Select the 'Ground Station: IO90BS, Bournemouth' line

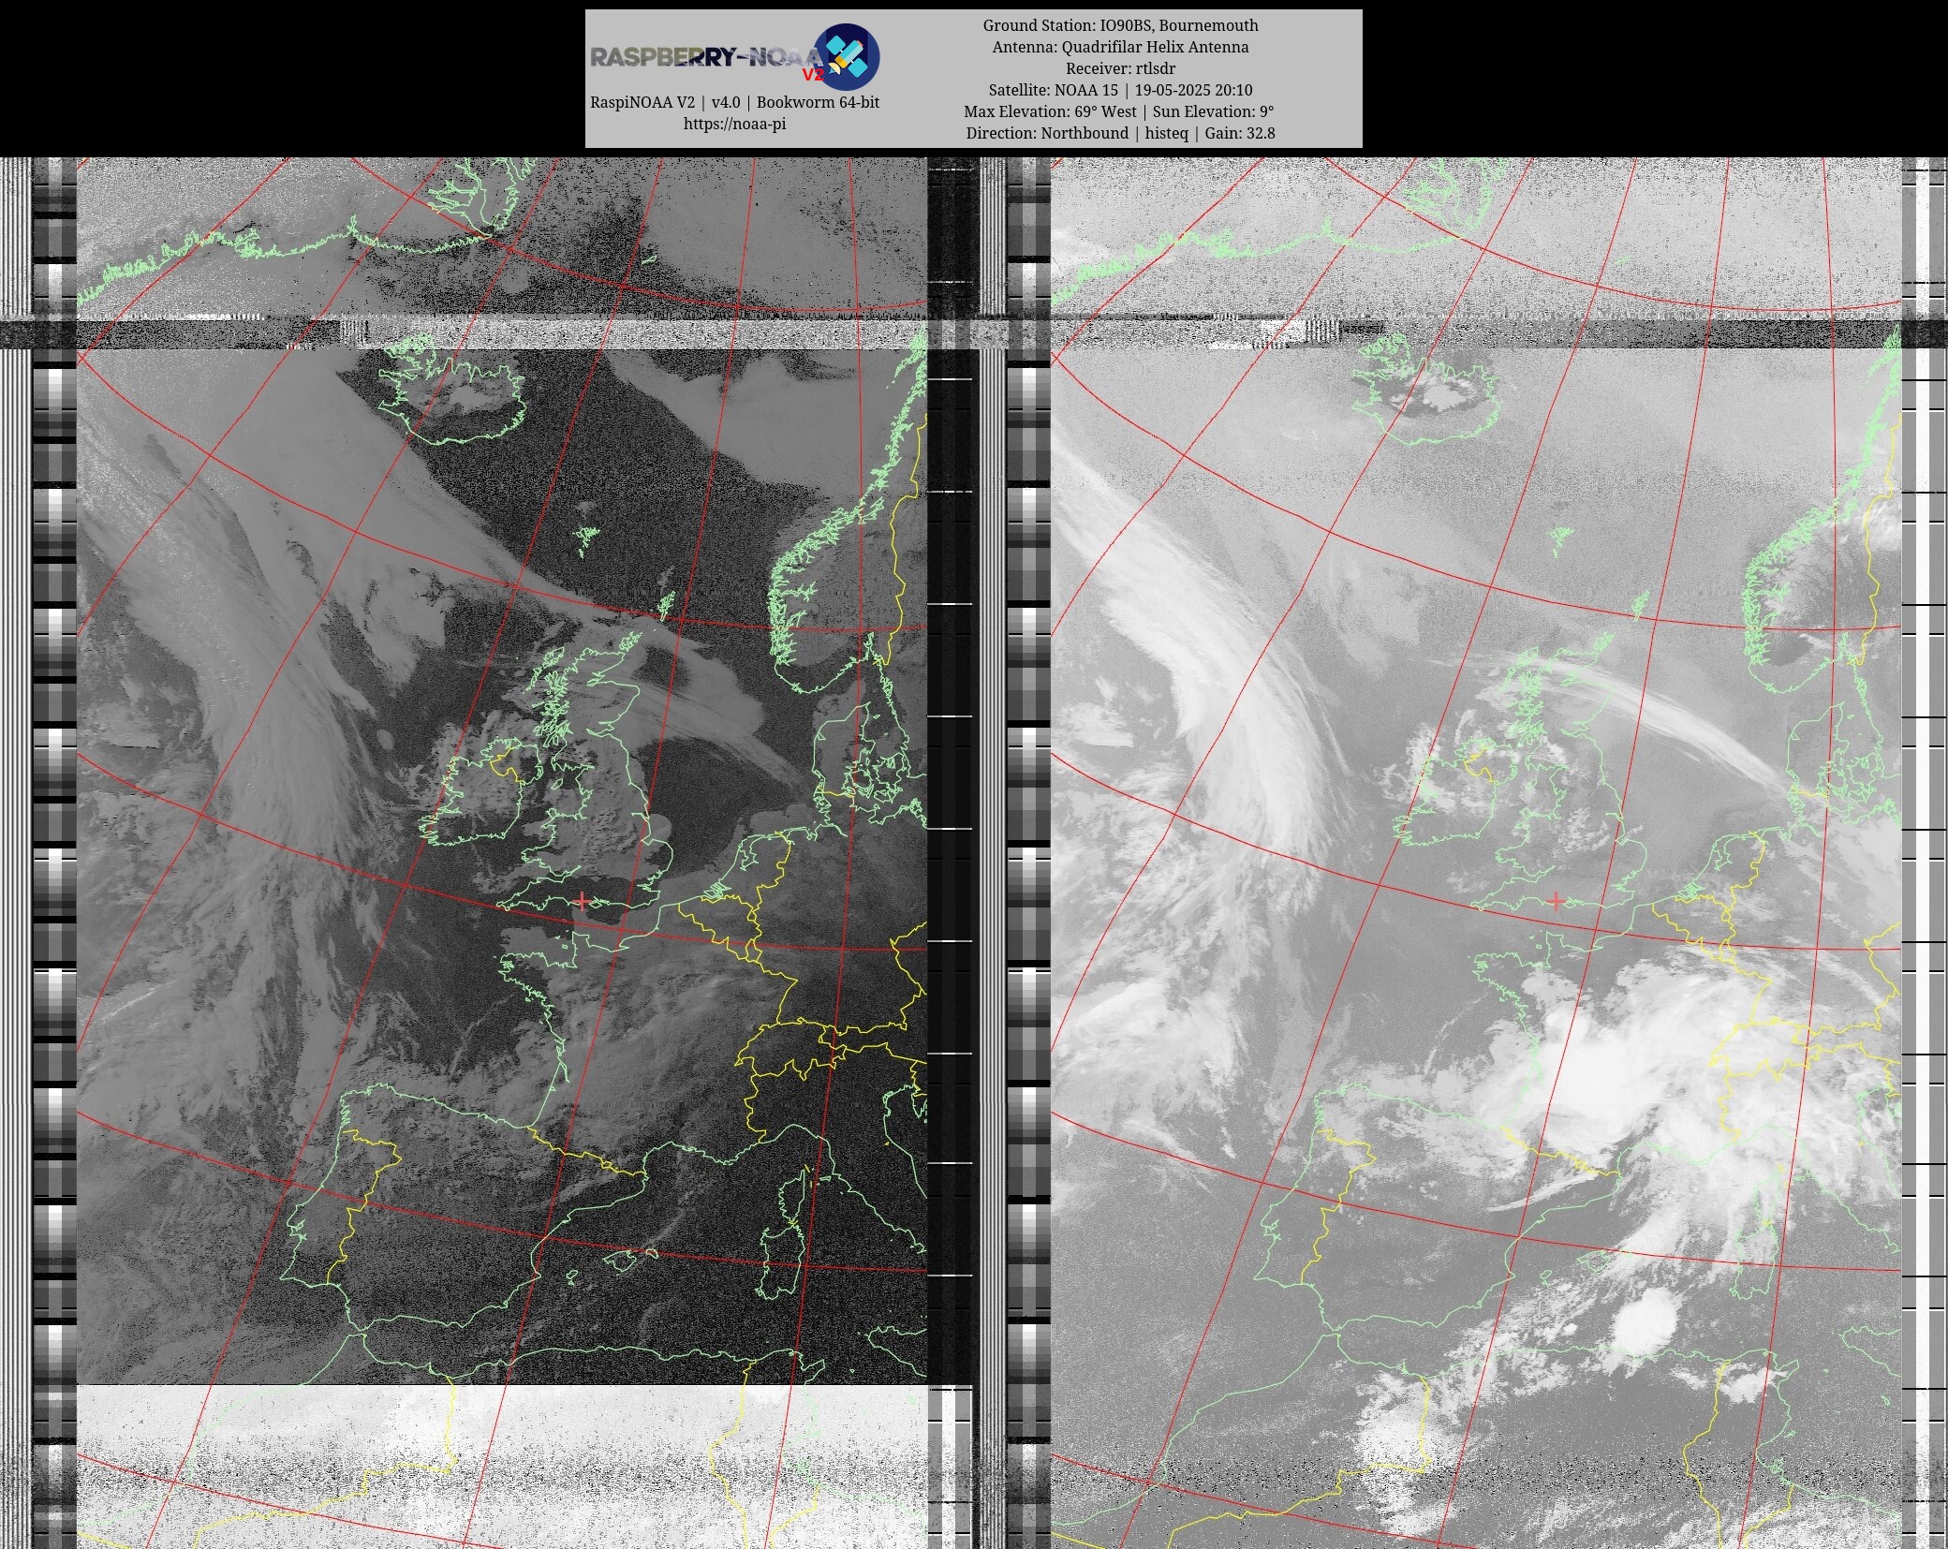(x=1120, y=25)
